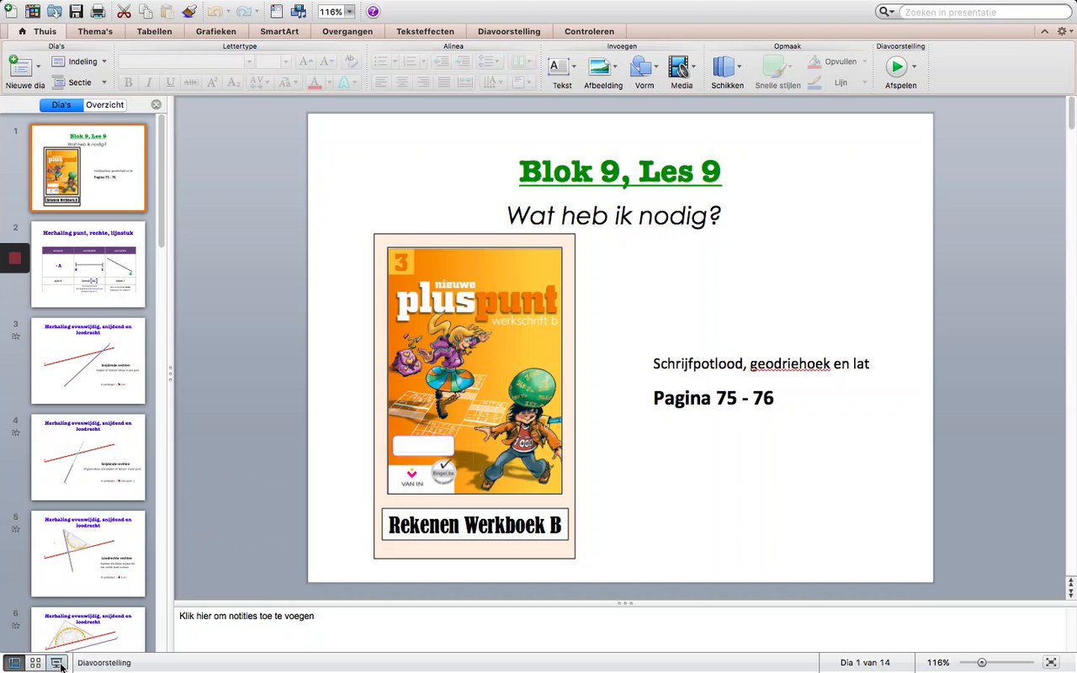Center text in Alinea group
The image size is (1077, 673).
pyautogui.click(x=402, y=82)
